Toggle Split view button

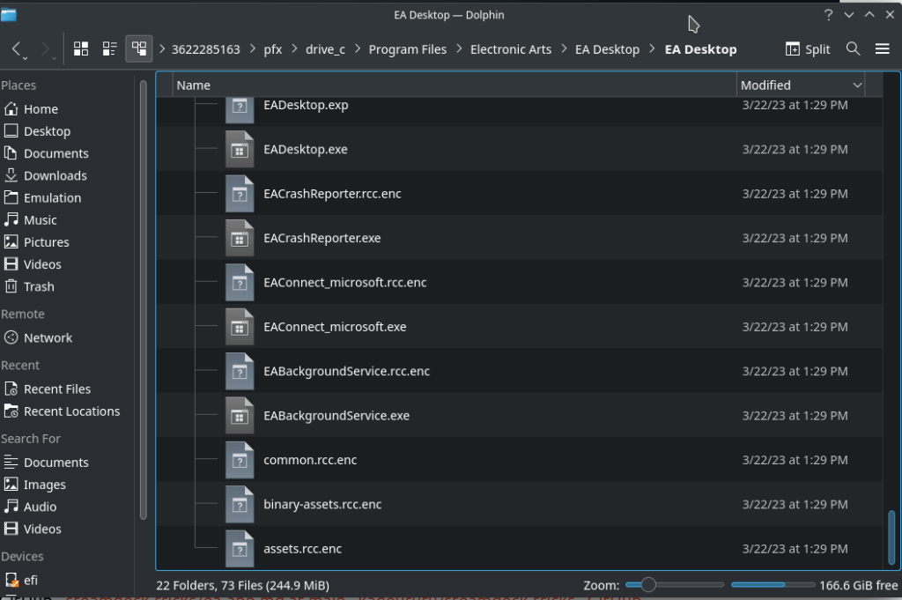(808, 49)
